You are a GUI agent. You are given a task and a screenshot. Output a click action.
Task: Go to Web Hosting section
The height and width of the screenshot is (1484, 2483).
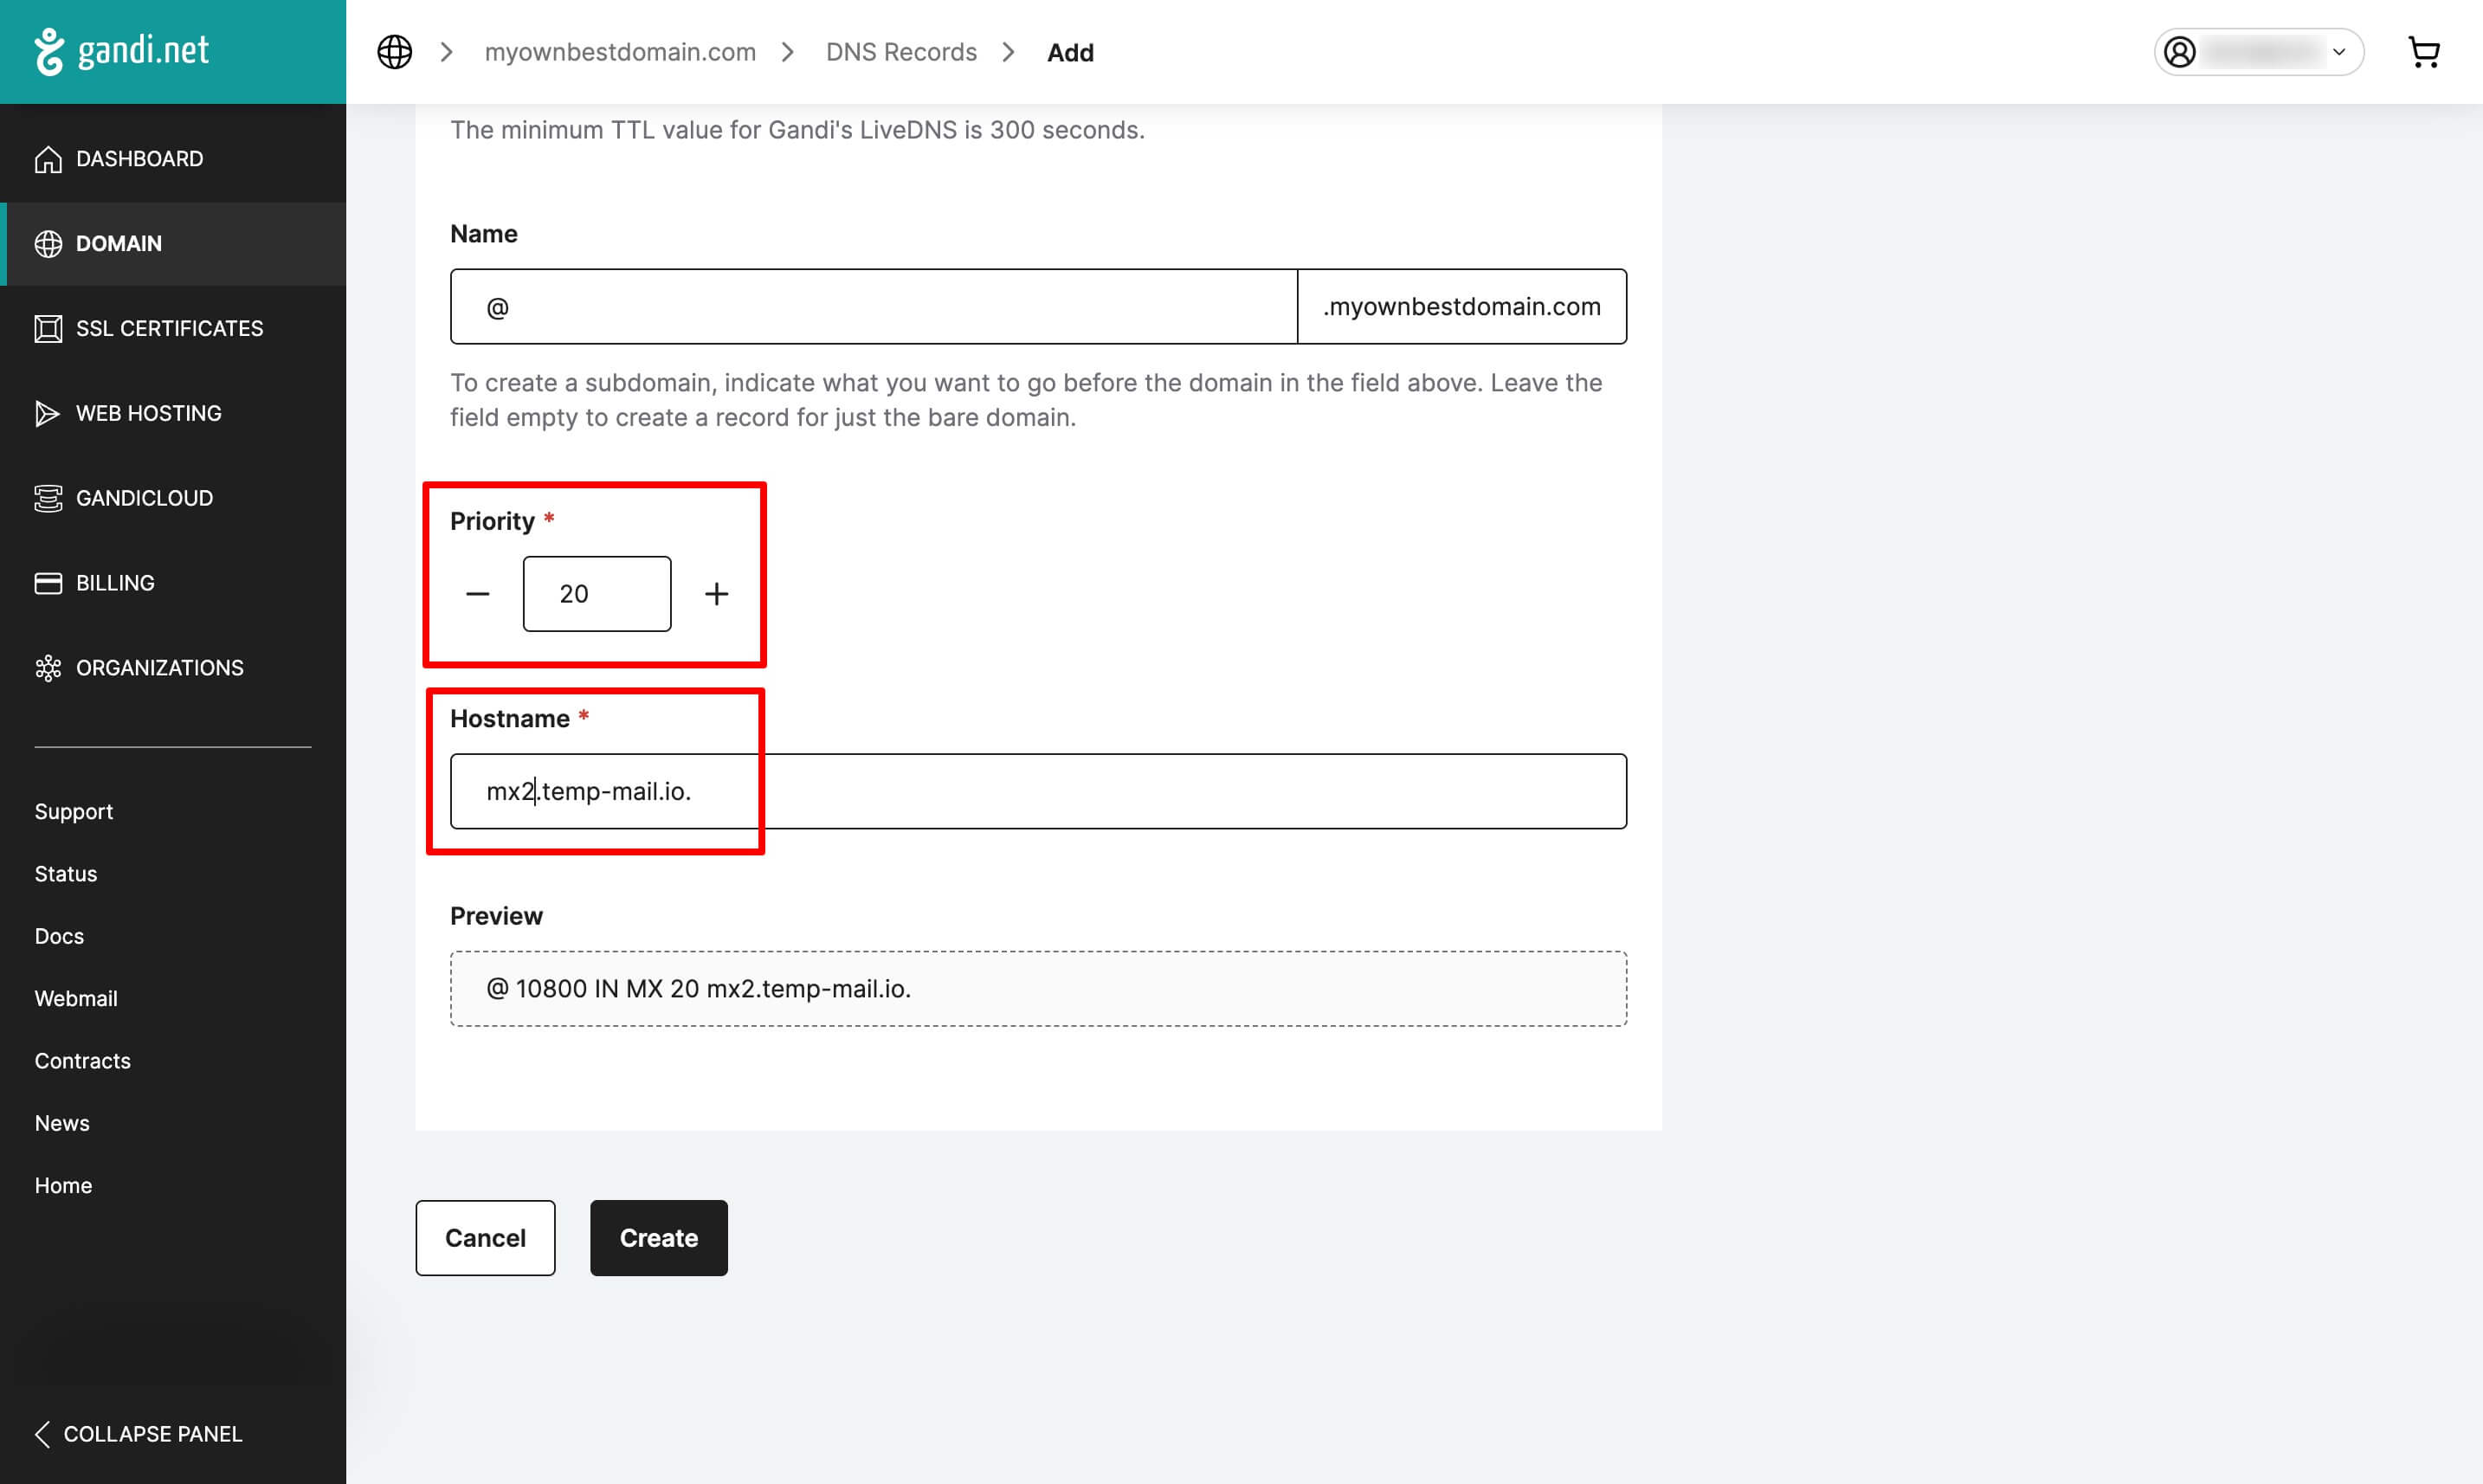click(148, 413)
